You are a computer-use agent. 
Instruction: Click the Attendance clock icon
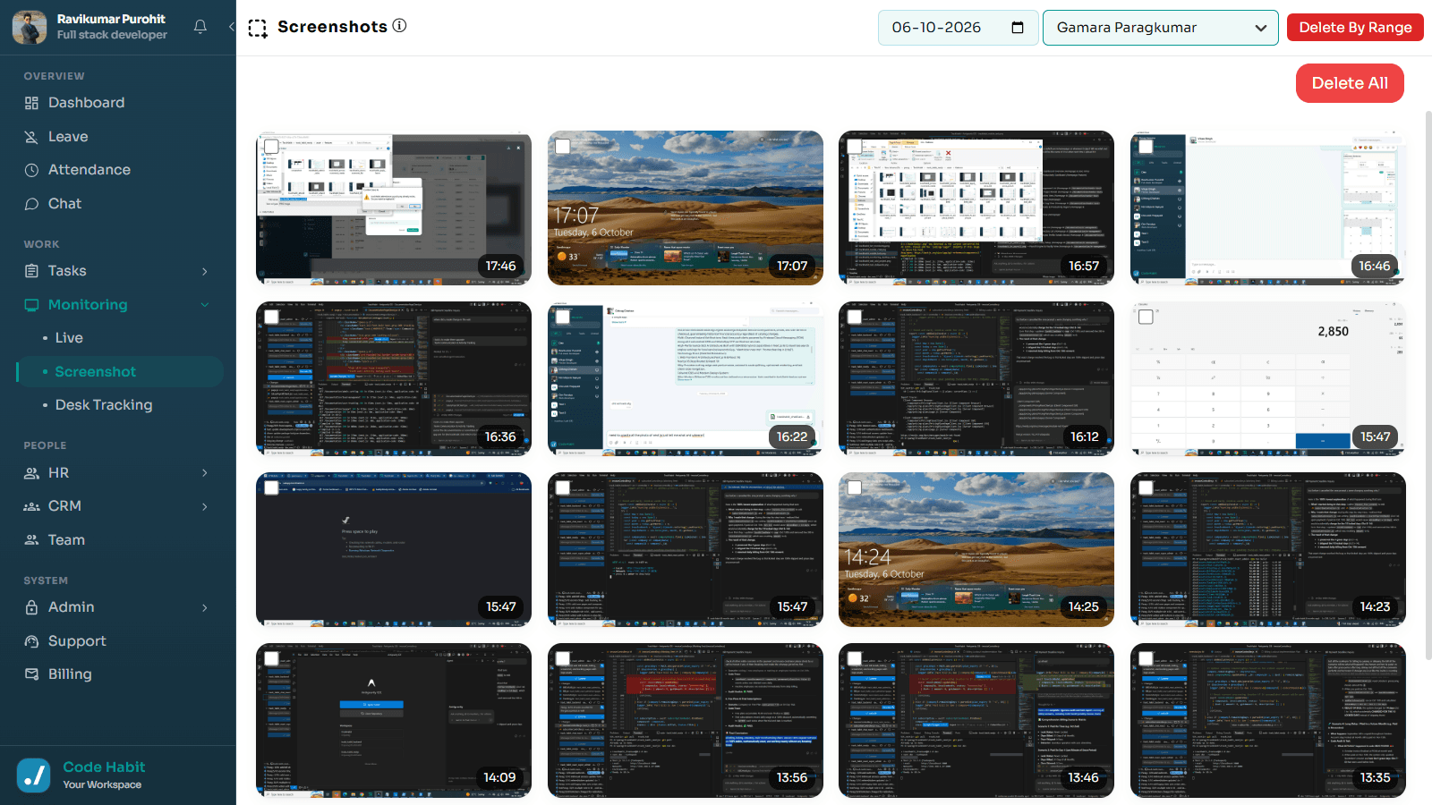point(31,170)
